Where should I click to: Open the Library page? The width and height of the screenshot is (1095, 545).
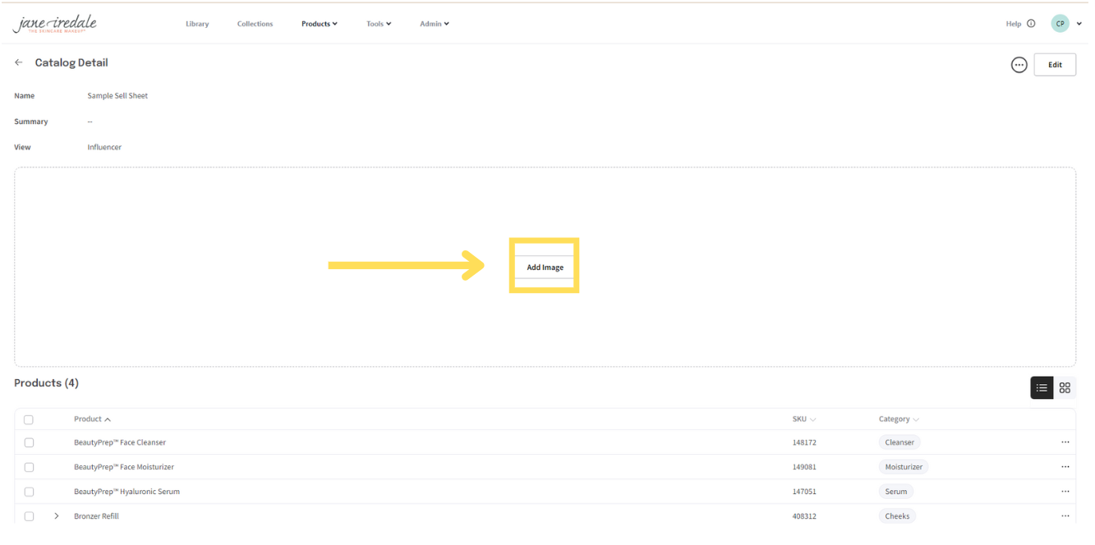pyautogui.click(x=197, y=24)
